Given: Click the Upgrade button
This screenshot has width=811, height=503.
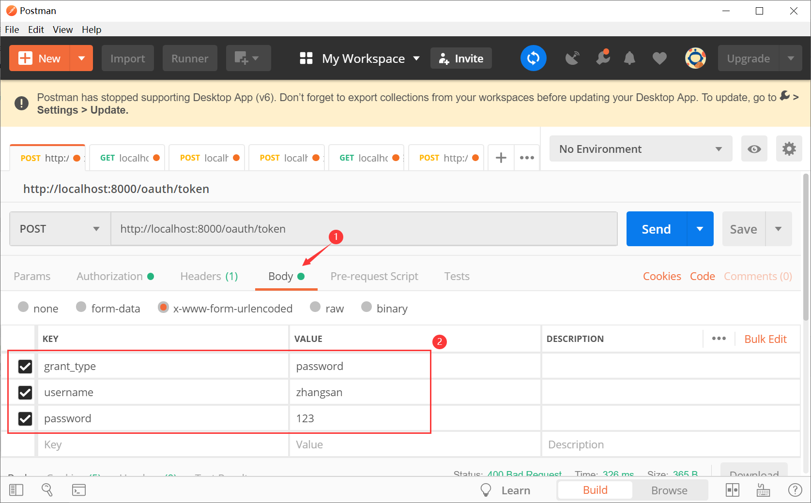Looking at the screenshot, I should tap(749, 59).
